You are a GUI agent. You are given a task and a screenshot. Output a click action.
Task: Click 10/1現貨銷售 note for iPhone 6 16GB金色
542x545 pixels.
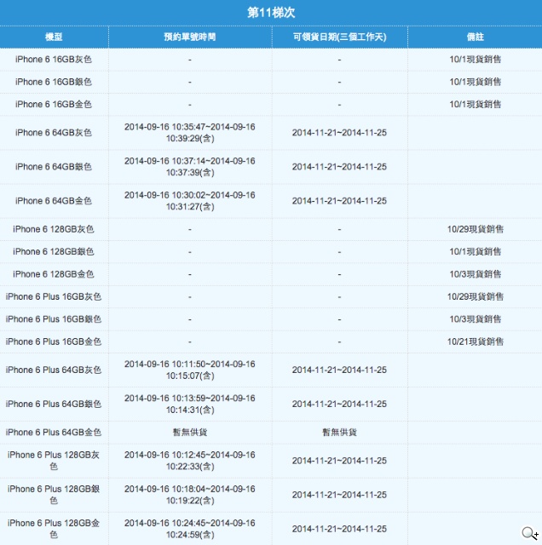coord(476,105)
